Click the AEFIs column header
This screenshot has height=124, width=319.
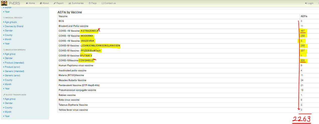point(304,16)
